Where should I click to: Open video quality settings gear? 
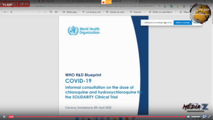(x=204, y=117)
